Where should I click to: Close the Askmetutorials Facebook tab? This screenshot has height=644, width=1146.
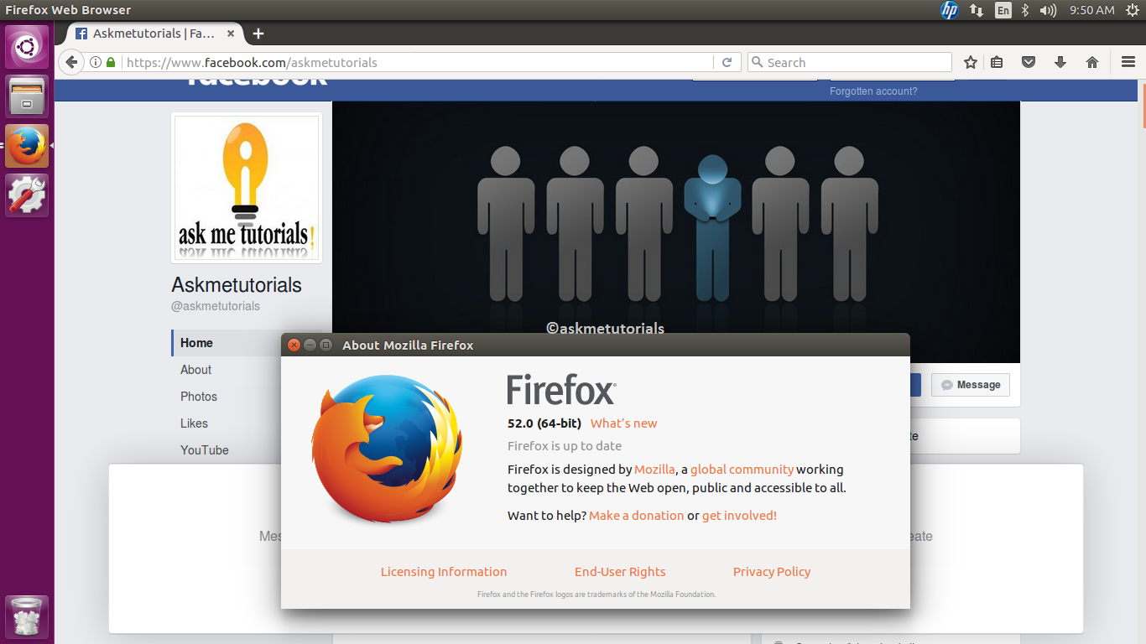point(231,34)
